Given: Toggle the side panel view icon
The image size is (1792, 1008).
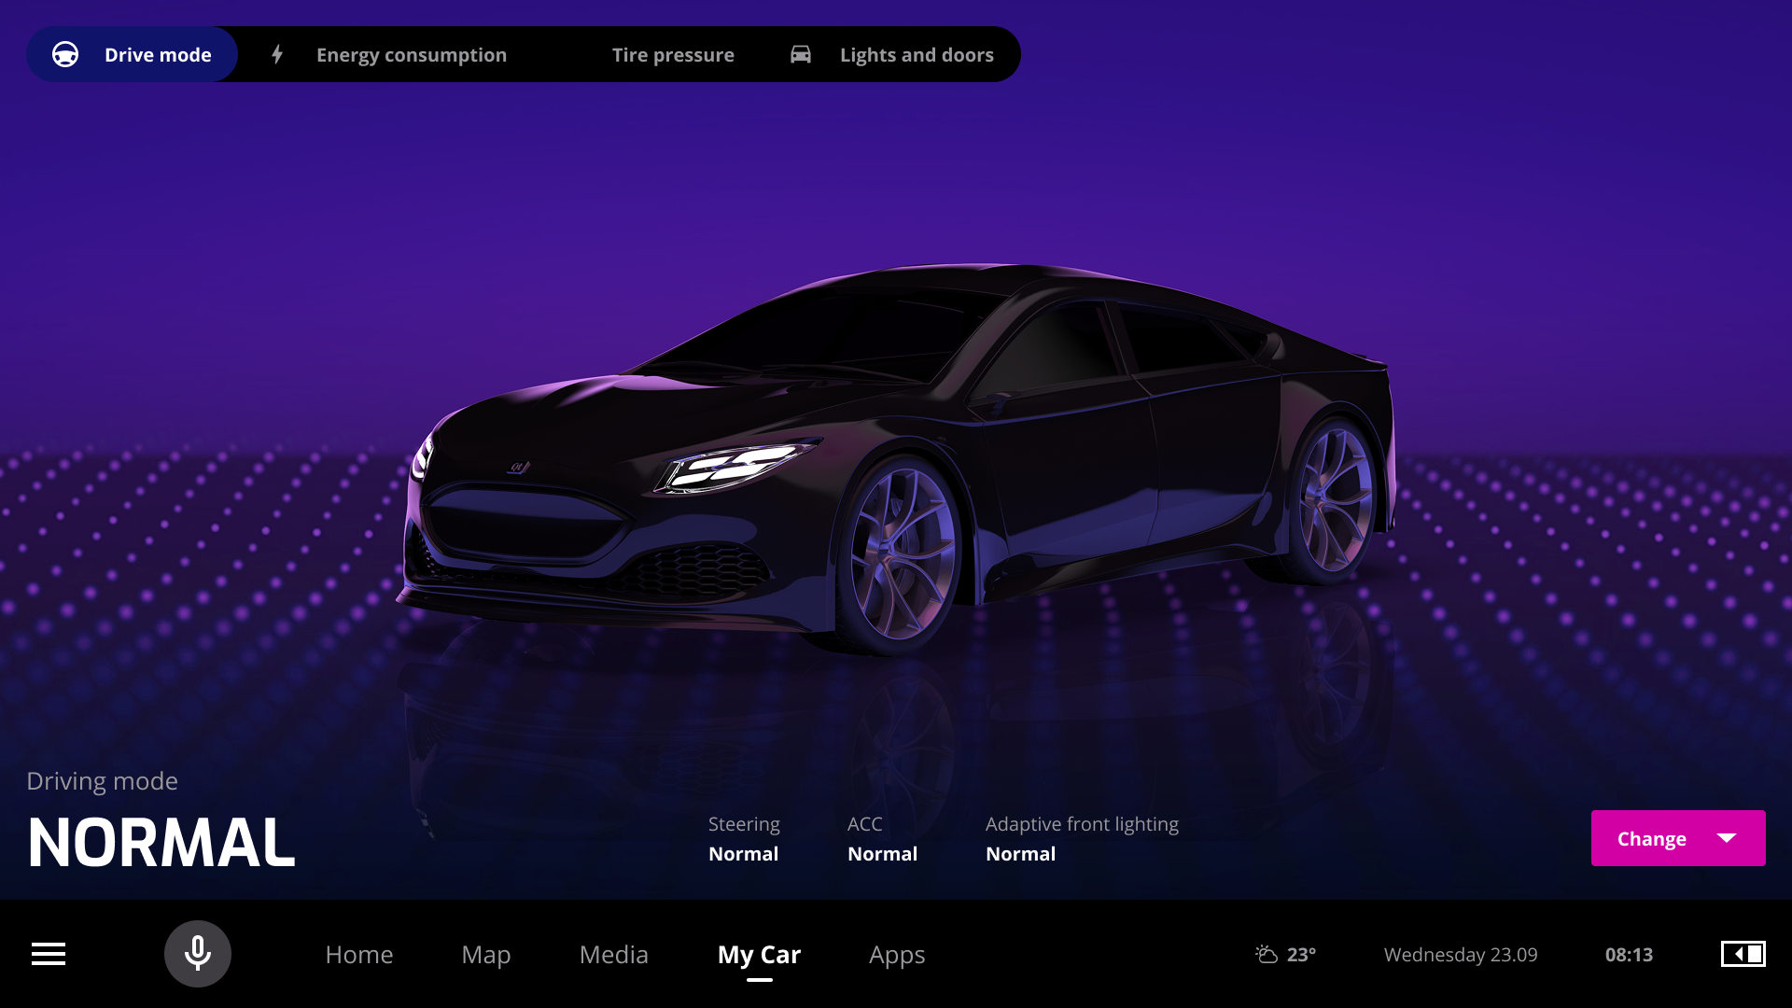Looking at the screenshot, I should (x=1743, y=954).
